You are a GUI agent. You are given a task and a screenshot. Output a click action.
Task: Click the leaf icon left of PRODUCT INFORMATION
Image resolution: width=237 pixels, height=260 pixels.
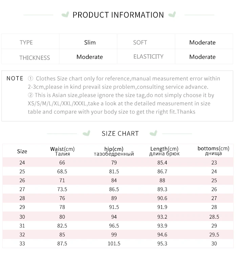pyautogui.click(x=65, y=15)
